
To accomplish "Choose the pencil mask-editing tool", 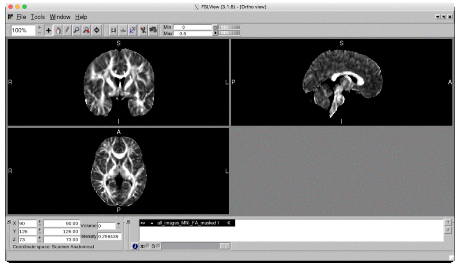I will click(67, 30).
